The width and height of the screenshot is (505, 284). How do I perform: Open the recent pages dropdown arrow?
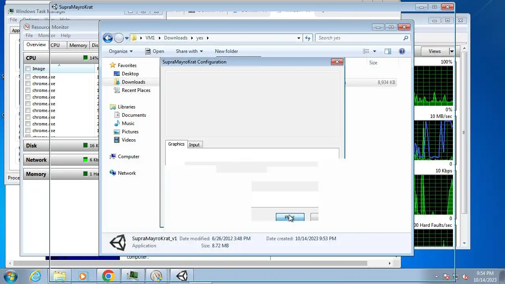click(x=127, y=38)
